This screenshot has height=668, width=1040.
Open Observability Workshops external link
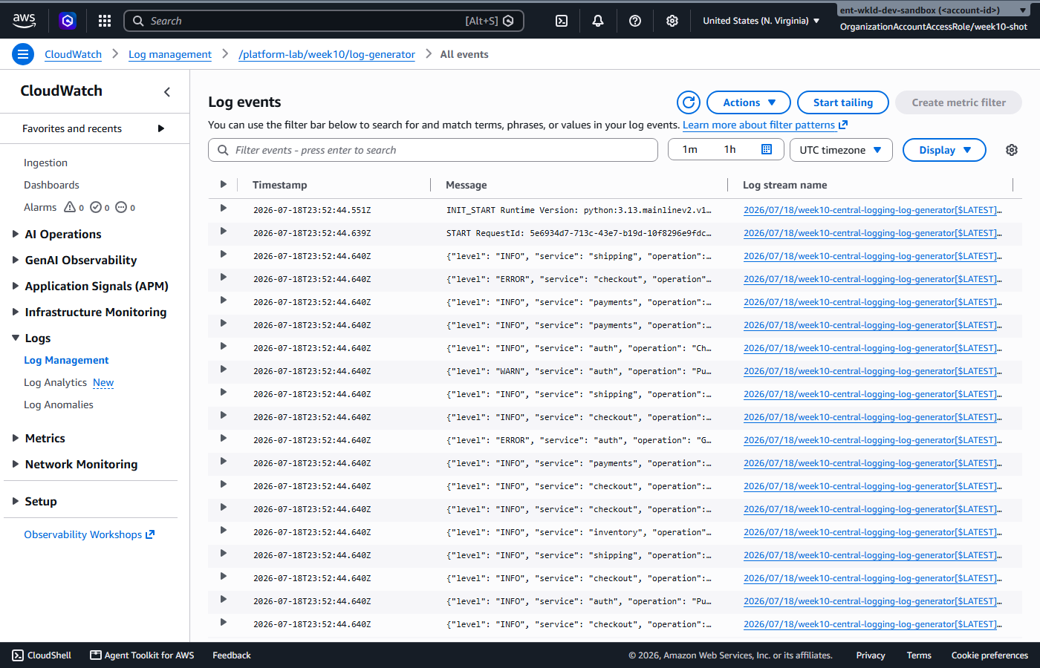(89, 534)
